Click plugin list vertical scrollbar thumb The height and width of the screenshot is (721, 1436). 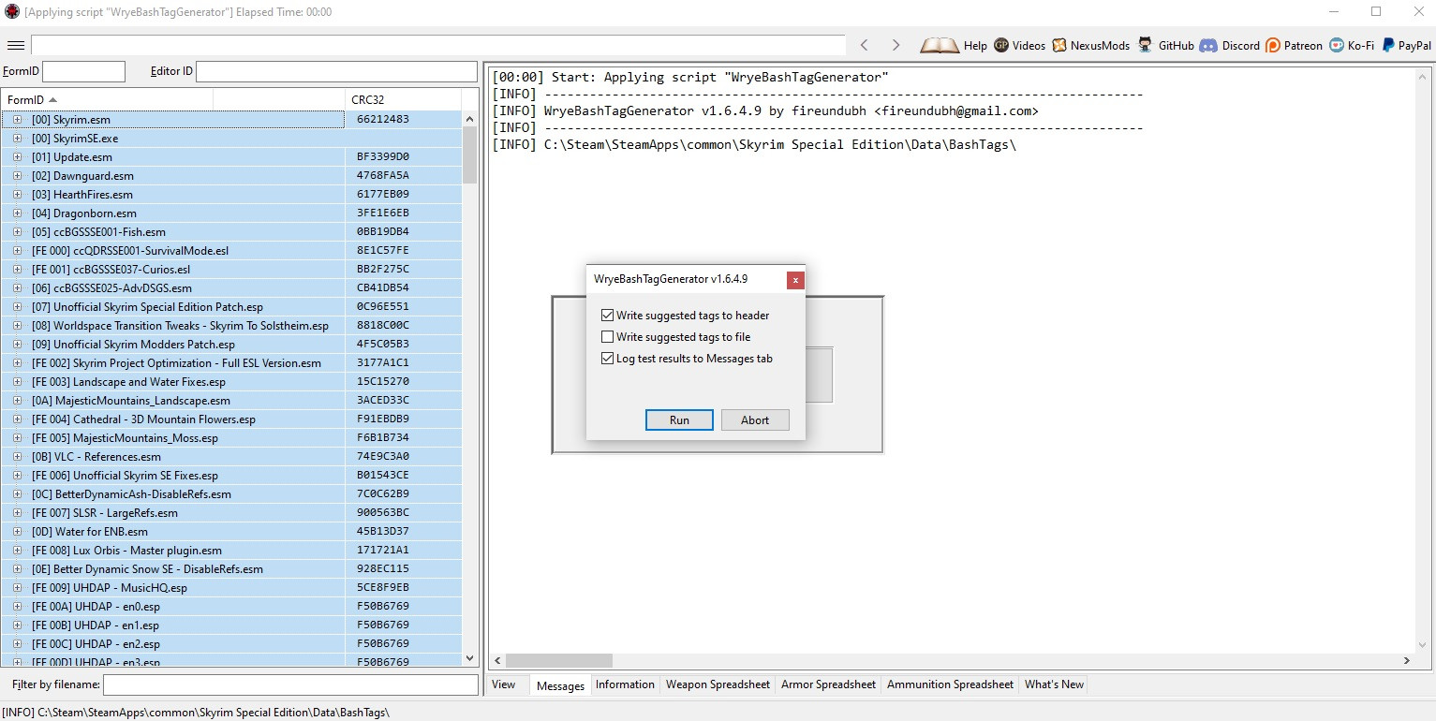point(470,154)
